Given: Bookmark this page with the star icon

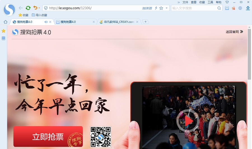Looking at the screenshot, I should coord(161,8).
